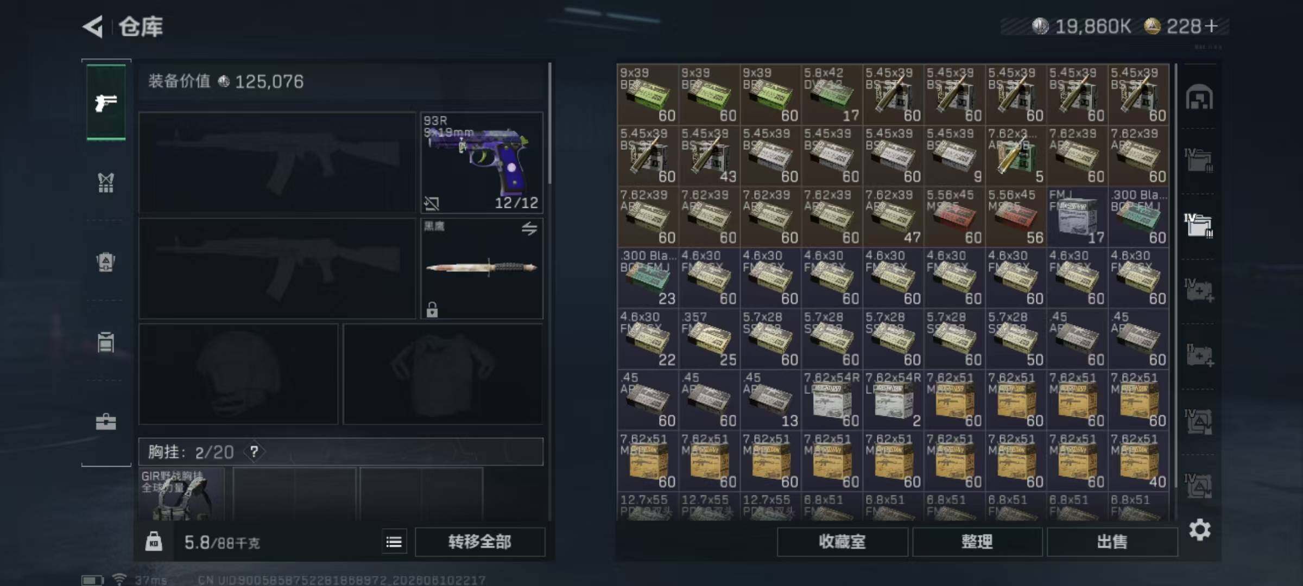Tap the 仓库 title text

141,27
